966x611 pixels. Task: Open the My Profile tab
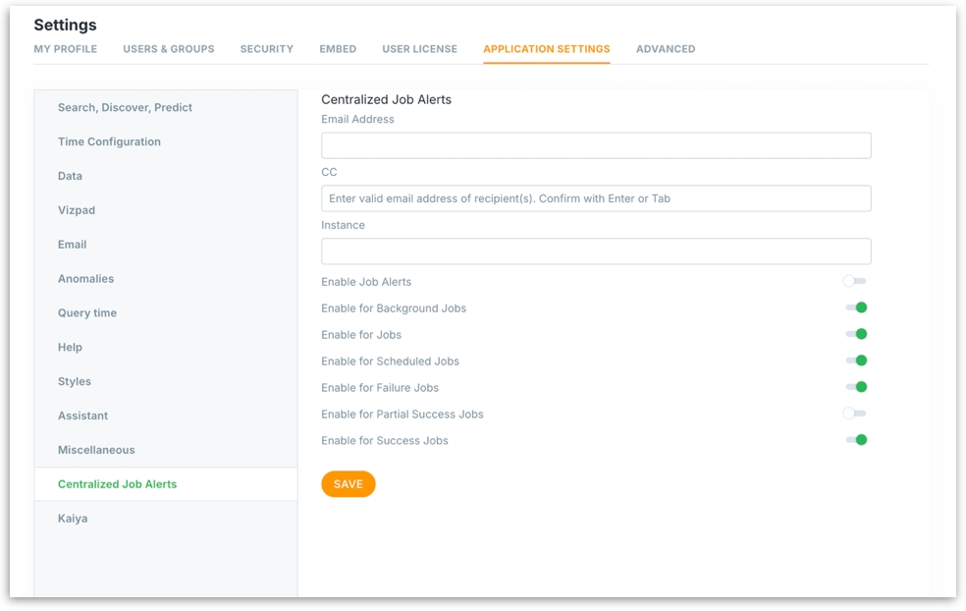pyautogui.click(x=66, y=49)
